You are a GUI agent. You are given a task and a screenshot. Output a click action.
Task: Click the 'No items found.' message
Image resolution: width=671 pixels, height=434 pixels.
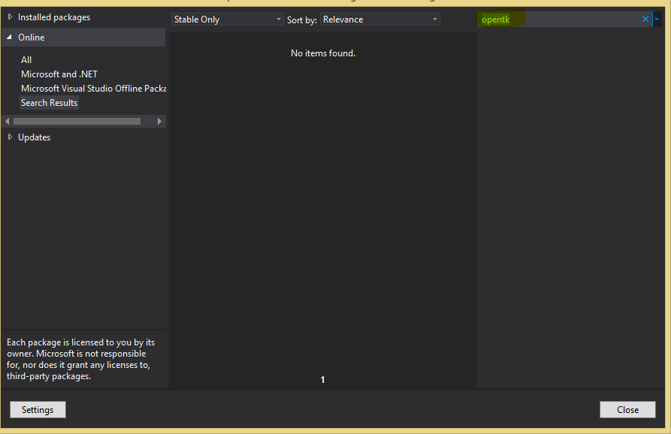(x=323, y=53)
